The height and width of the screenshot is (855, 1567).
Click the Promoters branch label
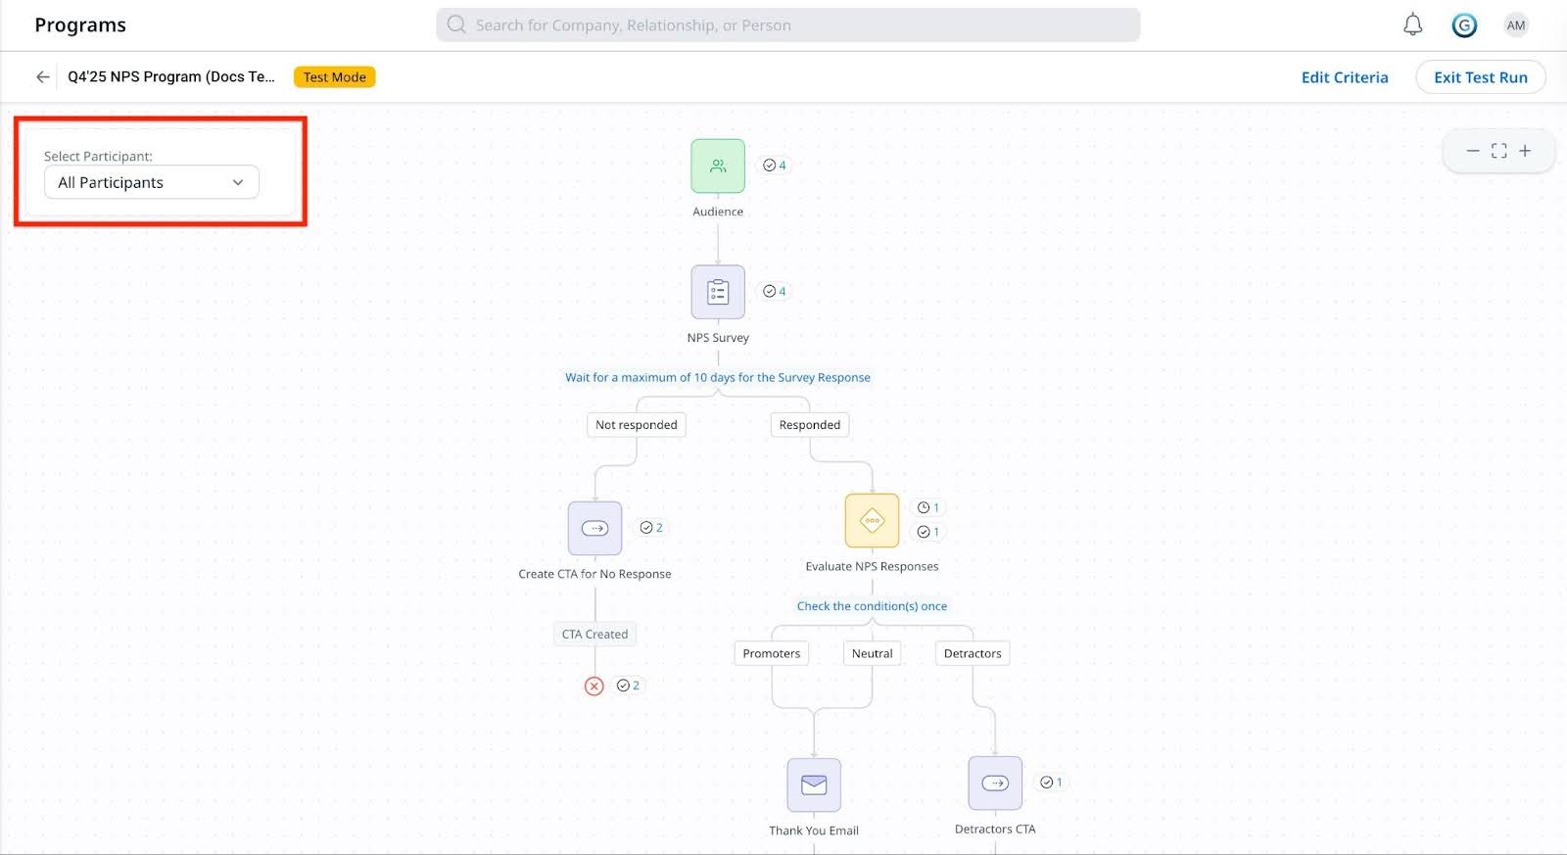(x=771, y=653)
